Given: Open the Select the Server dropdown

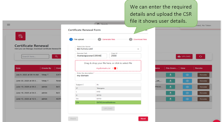Looking at the screenshot, I should point(108,49).
